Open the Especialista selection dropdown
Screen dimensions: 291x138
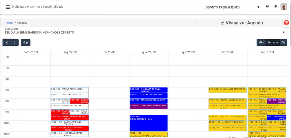point(145,32)
